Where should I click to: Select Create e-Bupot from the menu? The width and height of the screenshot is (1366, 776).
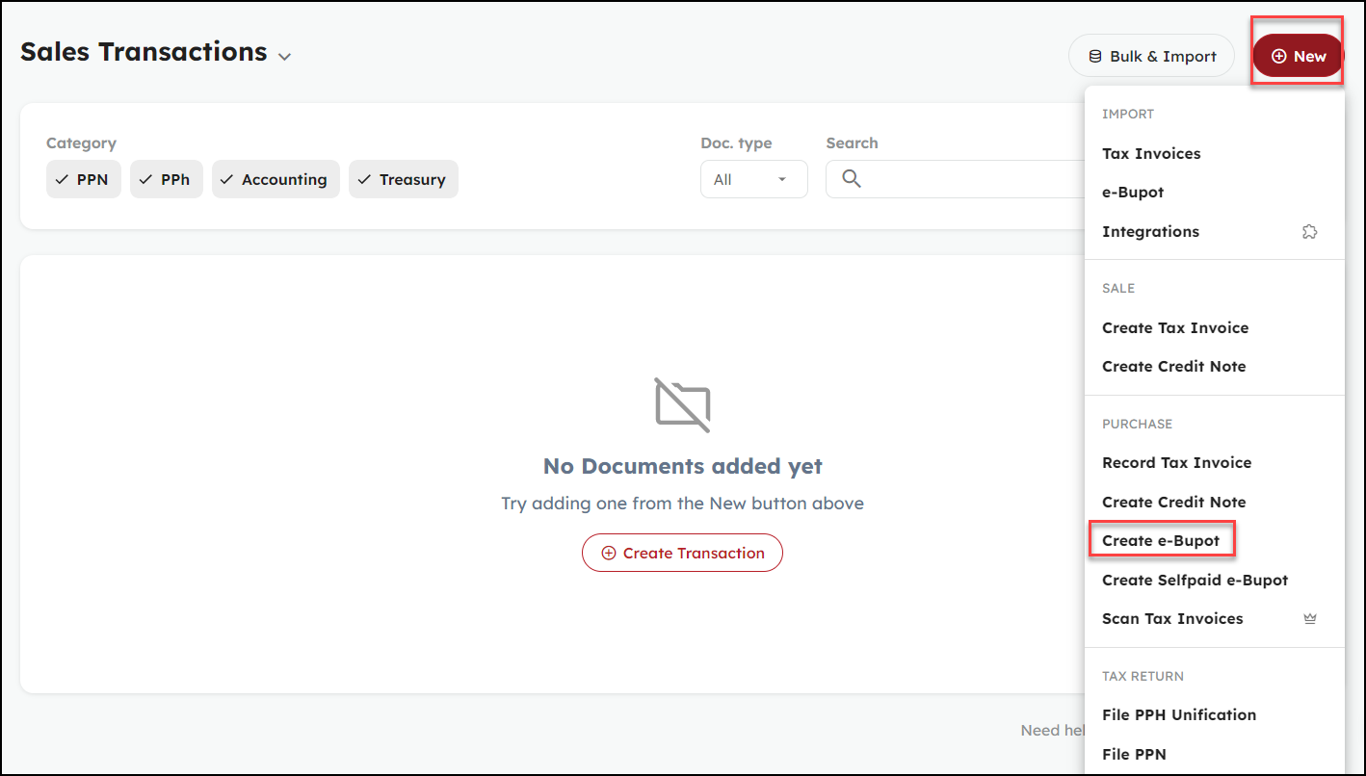click(1161, 541)
